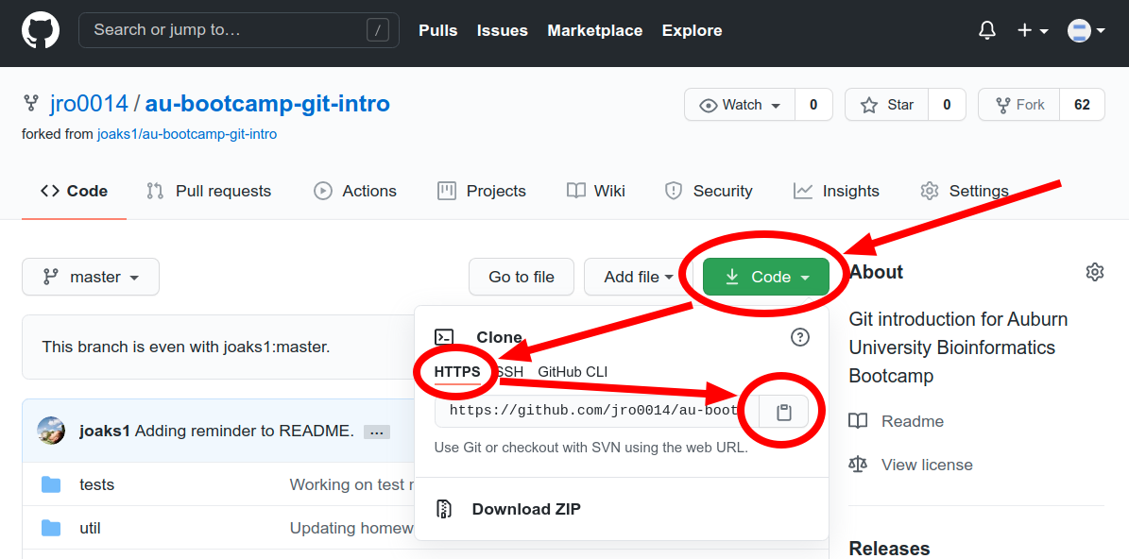
Task: Switch to the Wiki tab
Action: [x=595, y=191]
